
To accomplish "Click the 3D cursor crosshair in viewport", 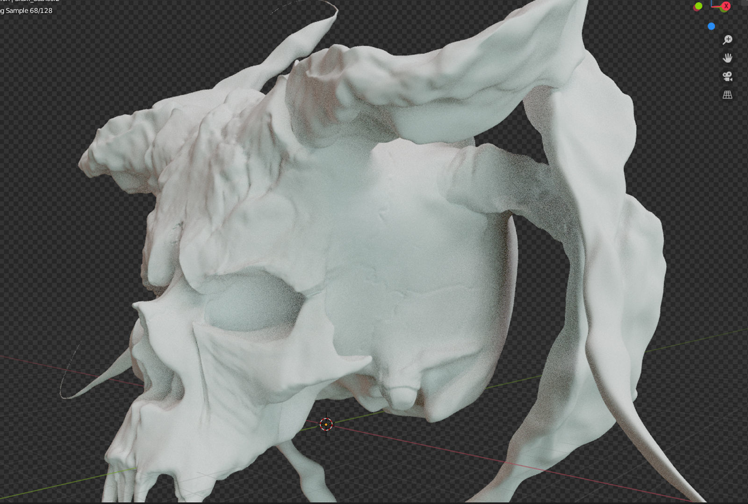I will (x=326, y=424).
